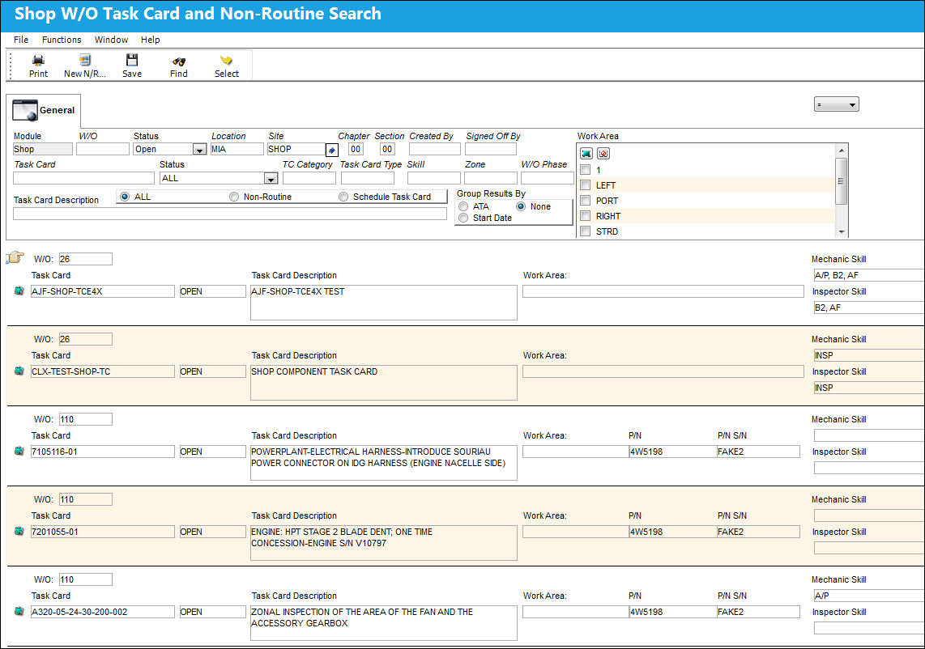This screenshot has height=649, width=925.
Task: Click the AJF-SHOP-TCE4X task card field
Action: pos(103,291)
